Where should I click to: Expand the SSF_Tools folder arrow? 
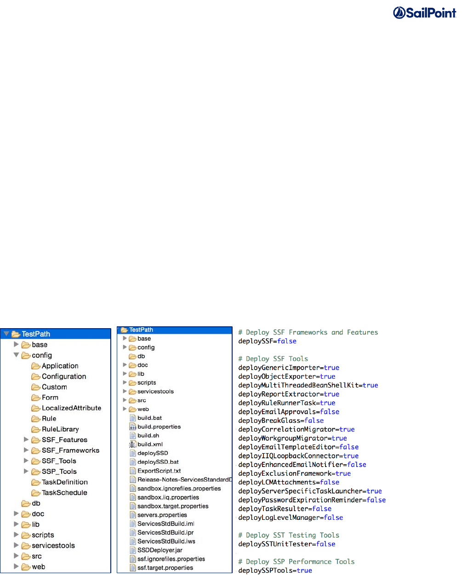[26, 461]
